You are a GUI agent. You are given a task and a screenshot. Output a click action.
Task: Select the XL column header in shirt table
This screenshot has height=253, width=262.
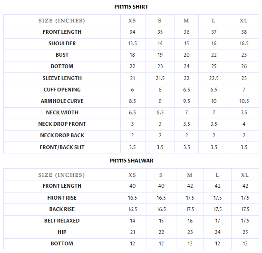pyautogui.click(x=243, y=20)
